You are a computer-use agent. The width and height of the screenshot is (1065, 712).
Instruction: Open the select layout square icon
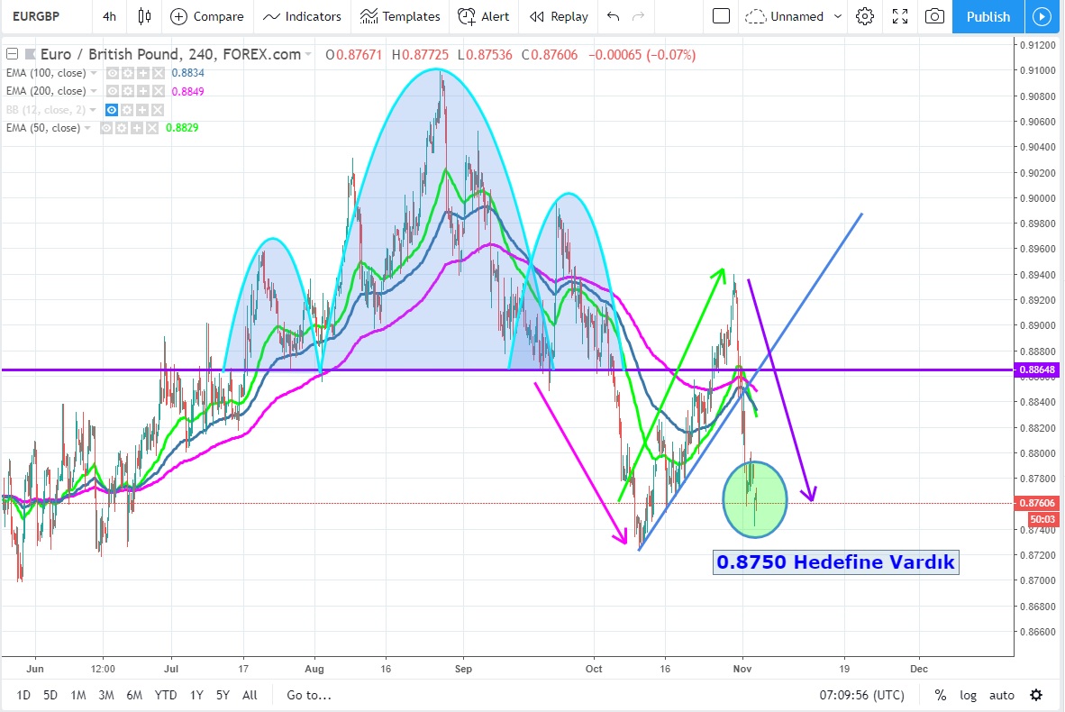coord(721,16)
